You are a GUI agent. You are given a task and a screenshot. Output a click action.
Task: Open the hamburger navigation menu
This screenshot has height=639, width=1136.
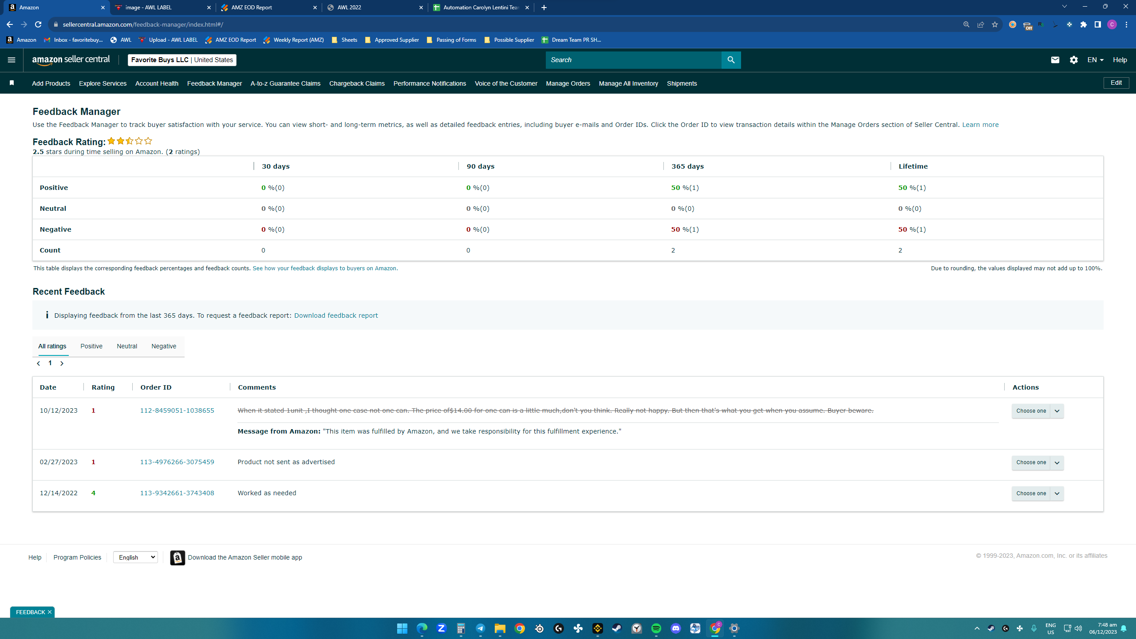[x=12, y=60]
